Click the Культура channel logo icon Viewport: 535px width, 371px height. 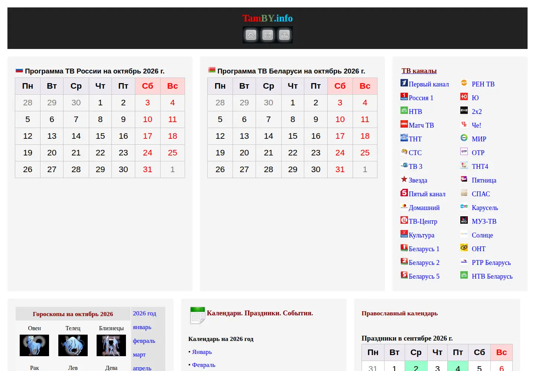point(404,234)
